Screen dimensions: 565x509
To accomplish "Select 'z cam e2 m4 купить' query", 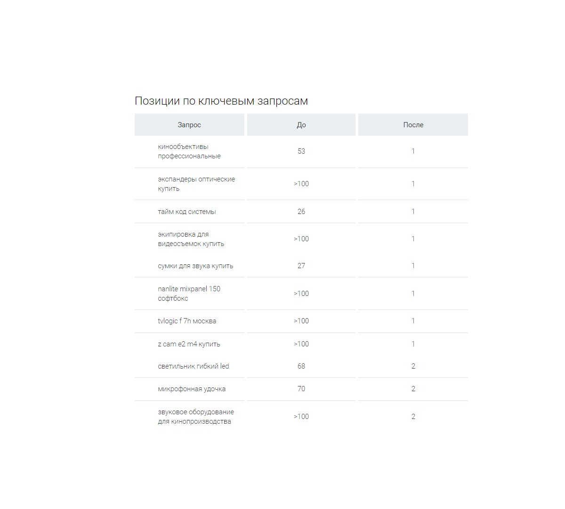I will [x=189, y=344].
